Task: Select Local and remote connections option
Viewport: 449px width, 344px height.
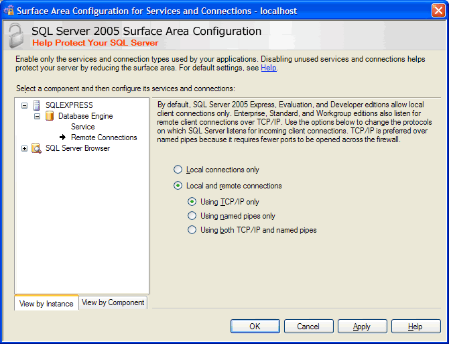Action: (178, 186)
